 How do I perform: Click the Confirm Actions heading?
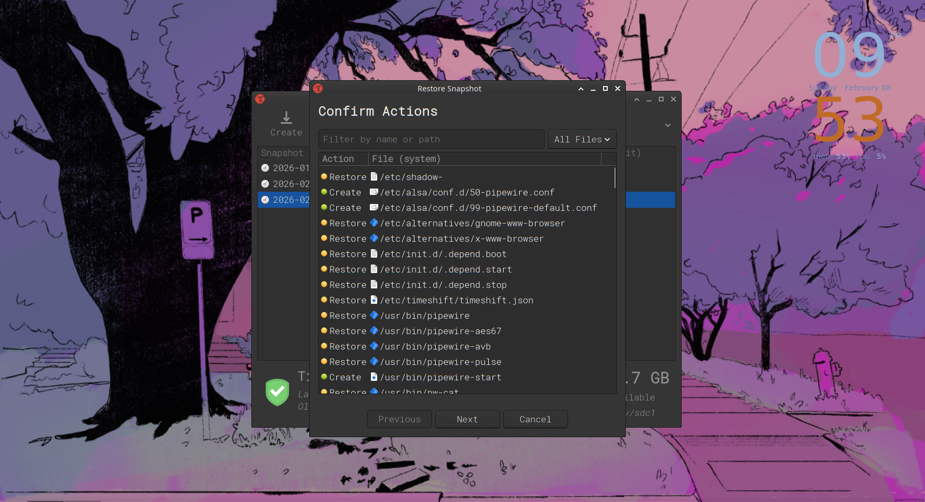click(x=378, y=111)
